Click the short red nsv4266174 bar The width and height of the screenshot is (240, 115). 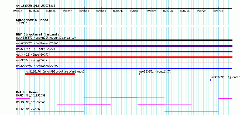tap(50, 74)
